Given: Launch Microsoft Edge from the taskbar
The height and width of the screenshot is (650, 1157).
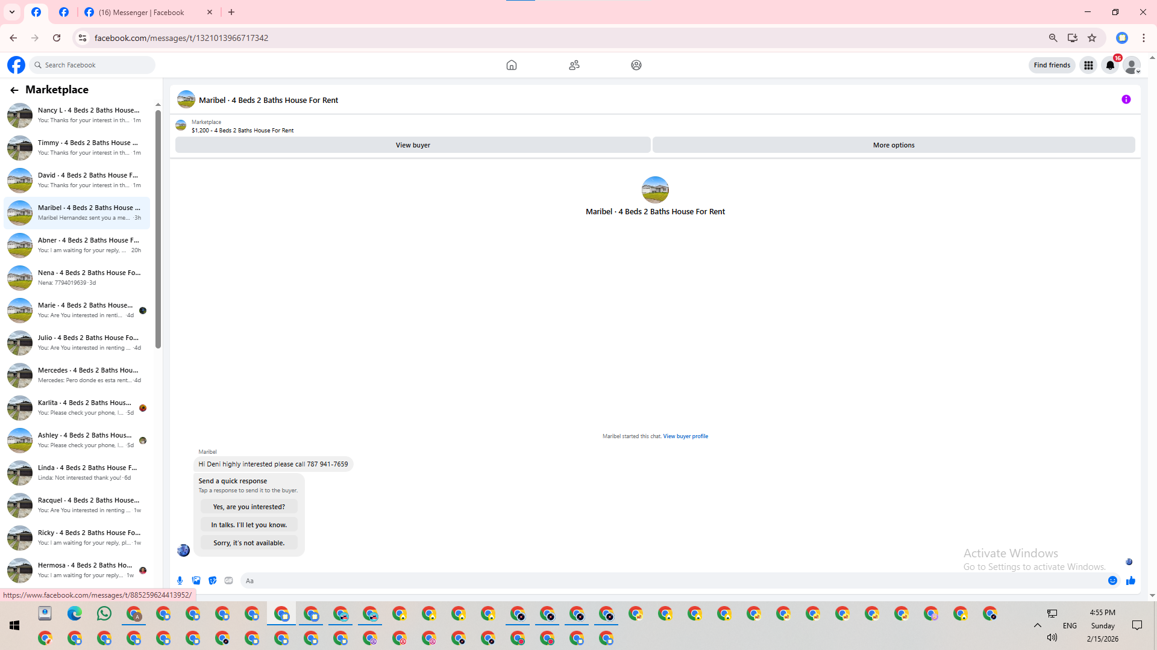Looking at the screenshot, I should pyautogui.click(x=75, y=613).
